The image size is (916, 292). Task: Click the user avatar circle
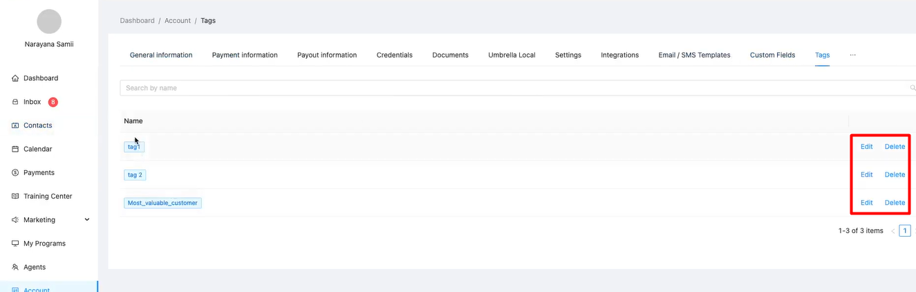click(x=49, y=21)
